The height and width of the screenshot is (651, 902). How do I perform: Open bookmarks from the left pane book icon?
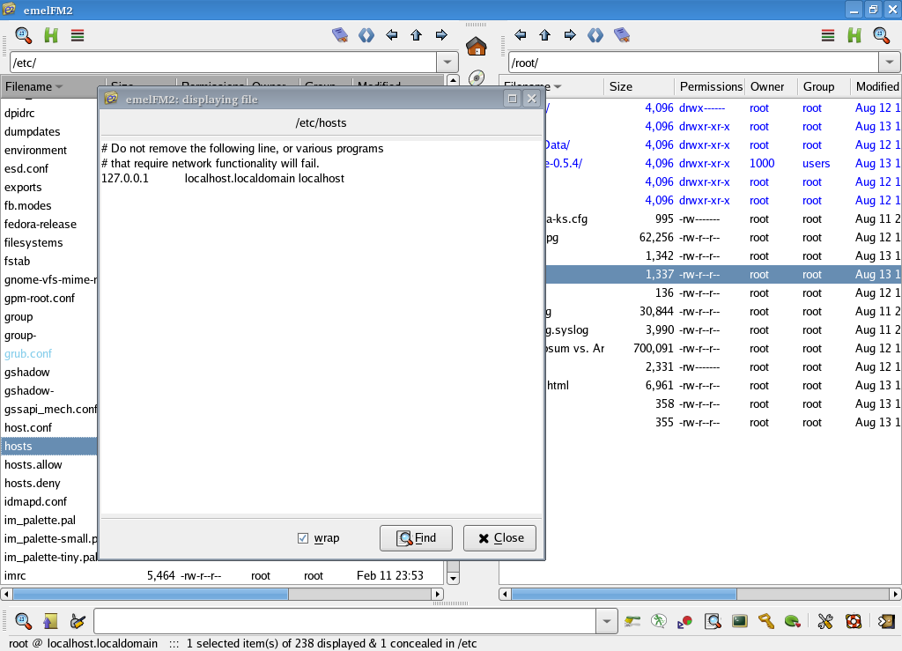(340, 35)
